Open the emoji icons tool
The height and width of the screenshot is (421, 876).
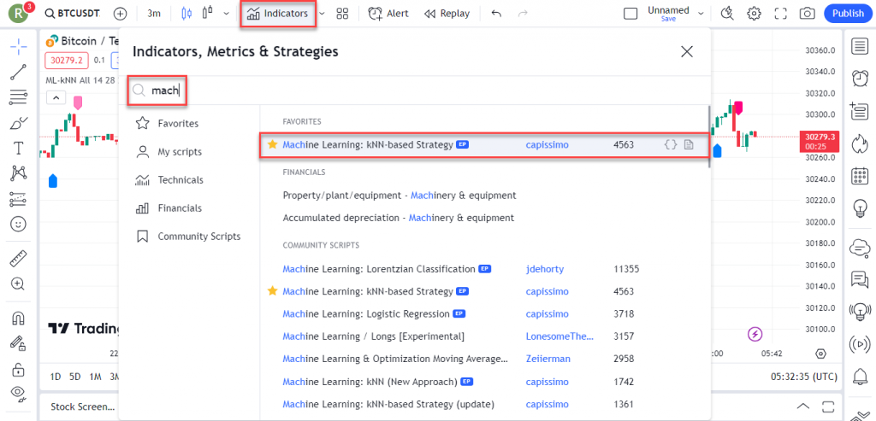[x=19, y=224]
